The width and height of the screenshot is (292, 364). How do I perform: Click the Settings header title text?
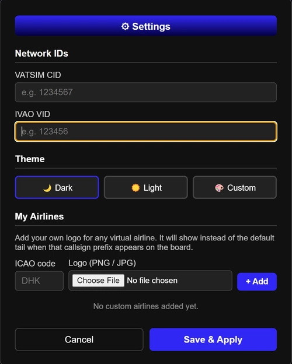point(151,26)
